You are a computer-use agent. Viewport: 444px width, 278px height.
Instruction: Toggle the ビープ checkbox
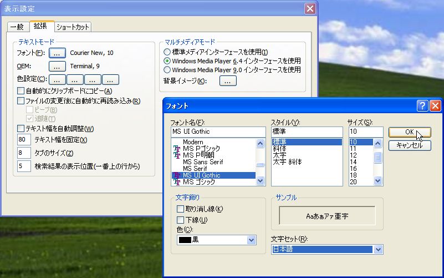pyautogui.click(x=30, y=110)
